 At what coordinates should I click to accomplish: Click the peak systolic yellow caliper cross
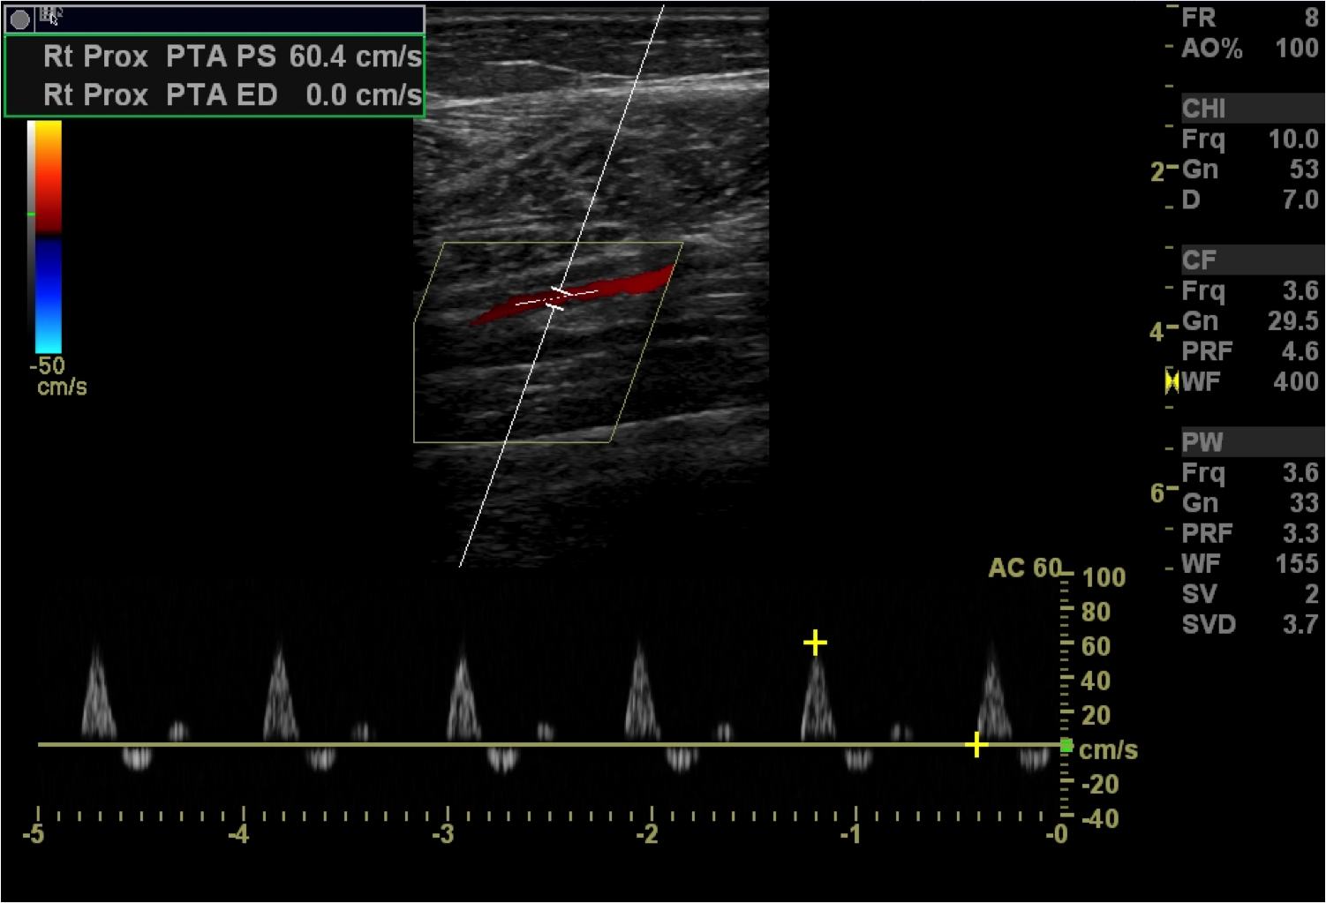coord(815,643)
